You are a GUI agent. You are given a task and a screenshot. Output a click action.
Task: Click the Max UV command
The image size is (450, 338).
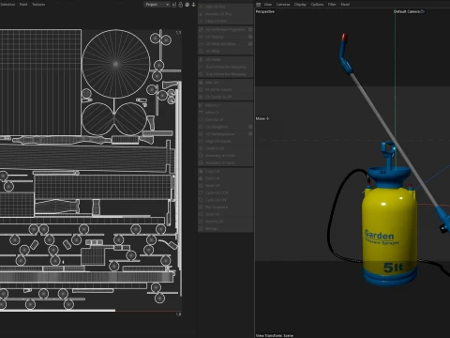pyautogui.click(x=225, y=83)
